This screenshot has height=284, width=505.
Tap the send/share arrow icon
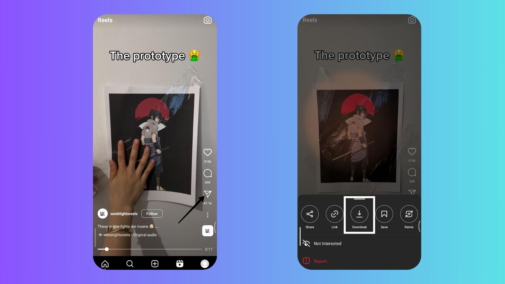point(208,194)
